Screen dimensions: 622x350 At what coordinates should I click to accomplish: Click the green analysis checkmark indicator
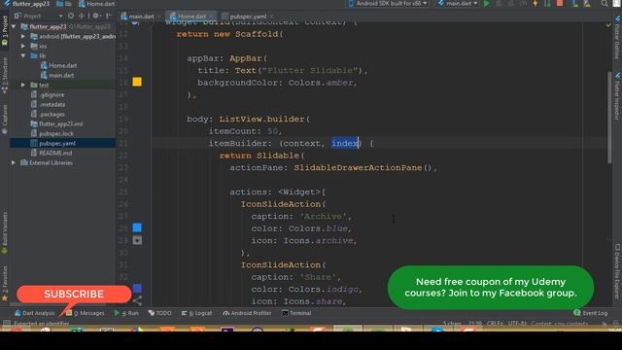click(x=608, y=25)
